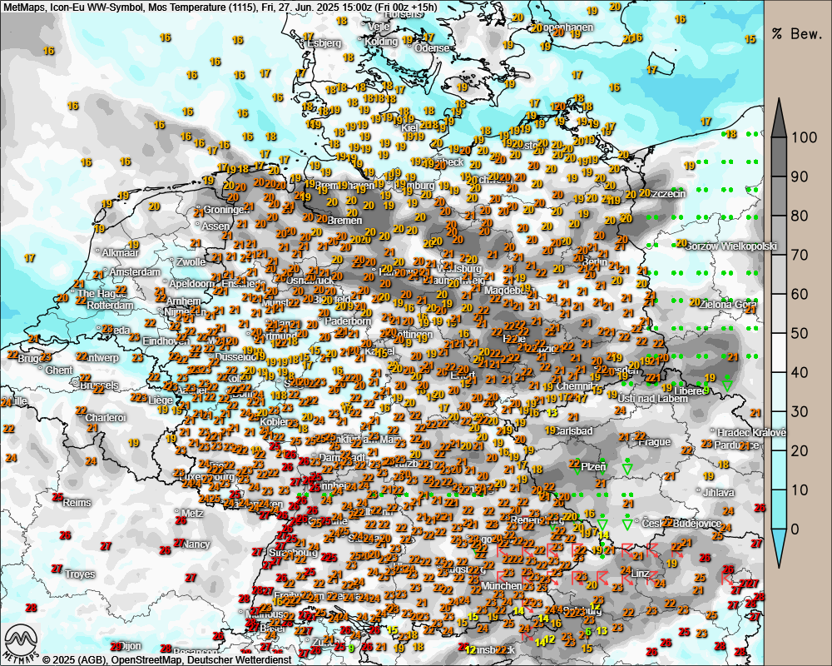Click the Troyes city label
Viewport: 832px width, 666px height.
click(x=80, y=574)
